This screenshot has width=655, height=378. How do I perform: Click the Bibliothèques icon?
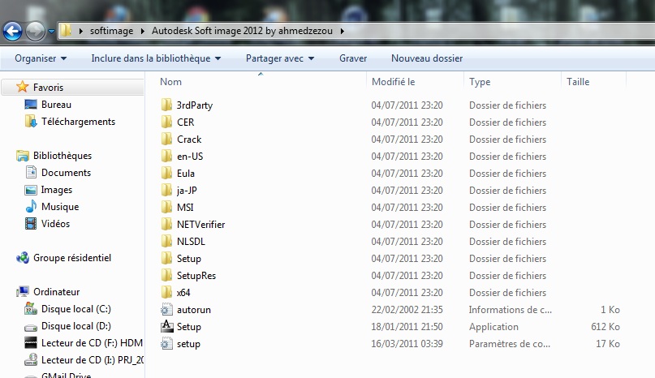pyautogui.click(x=22, y=156)
